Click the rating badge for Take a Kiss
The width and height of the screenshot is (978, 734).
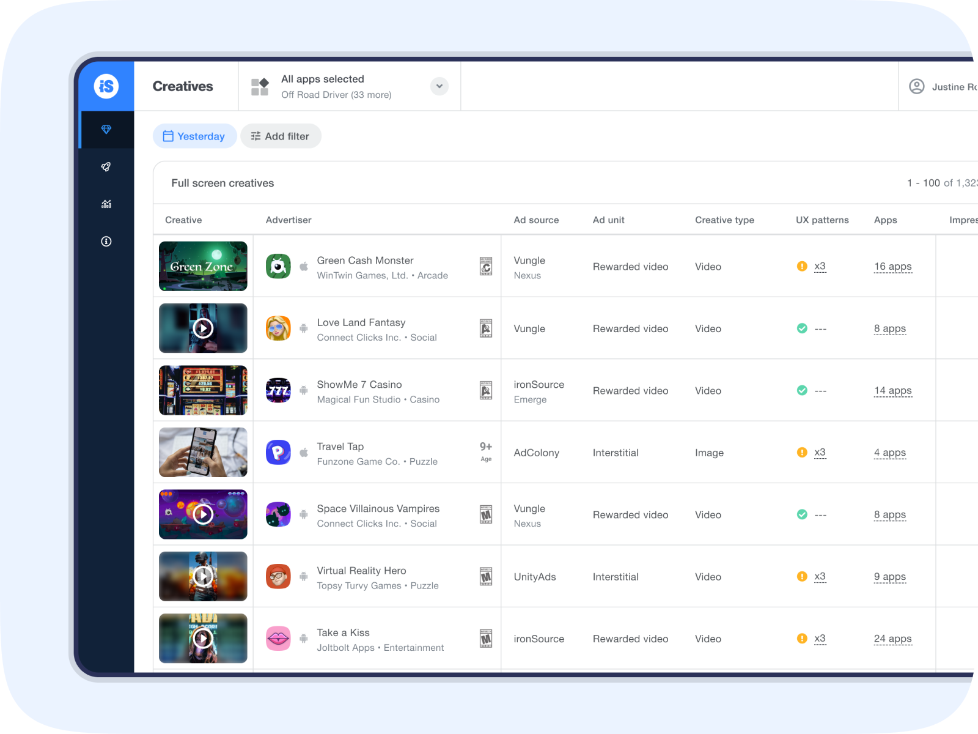[x=486, y=639]
